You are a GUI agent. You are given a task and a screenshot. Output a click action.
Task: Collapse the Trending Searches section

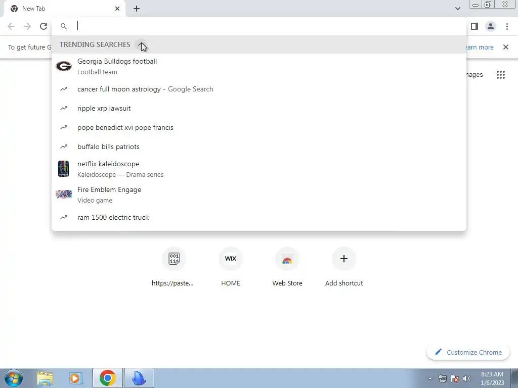click(x=142, y=44)
